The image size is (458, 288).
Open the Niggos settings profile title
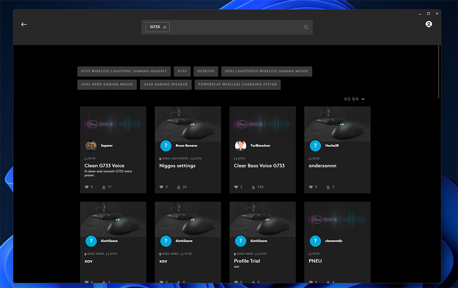[x=177, y=166]
